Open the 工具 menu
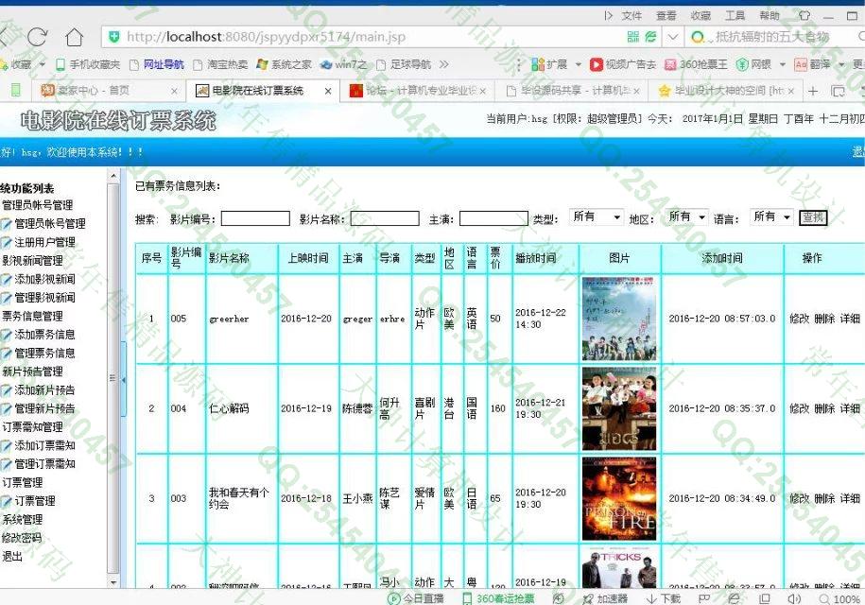Image resolution: width=865 pixels, height=605 pixels. point(735,15)
